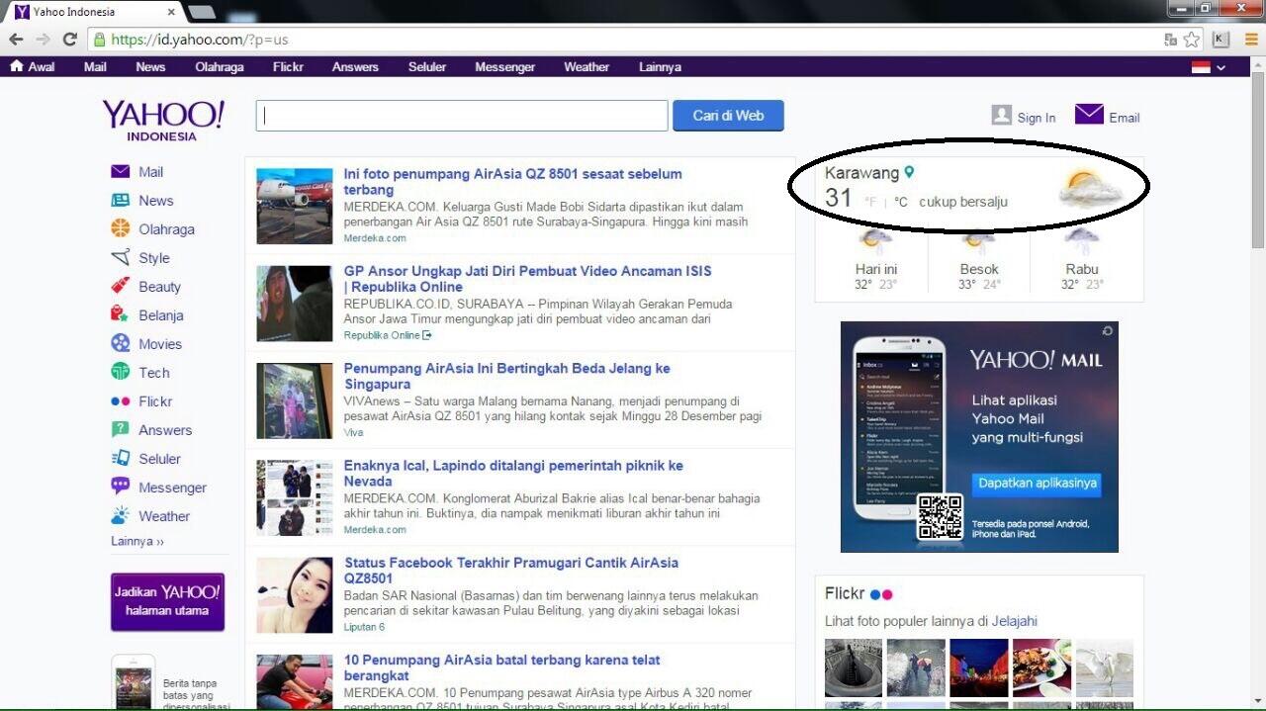Open Olahraga in the top navigation bar
Screen dimensions: 1266x711
coord(220,67)
